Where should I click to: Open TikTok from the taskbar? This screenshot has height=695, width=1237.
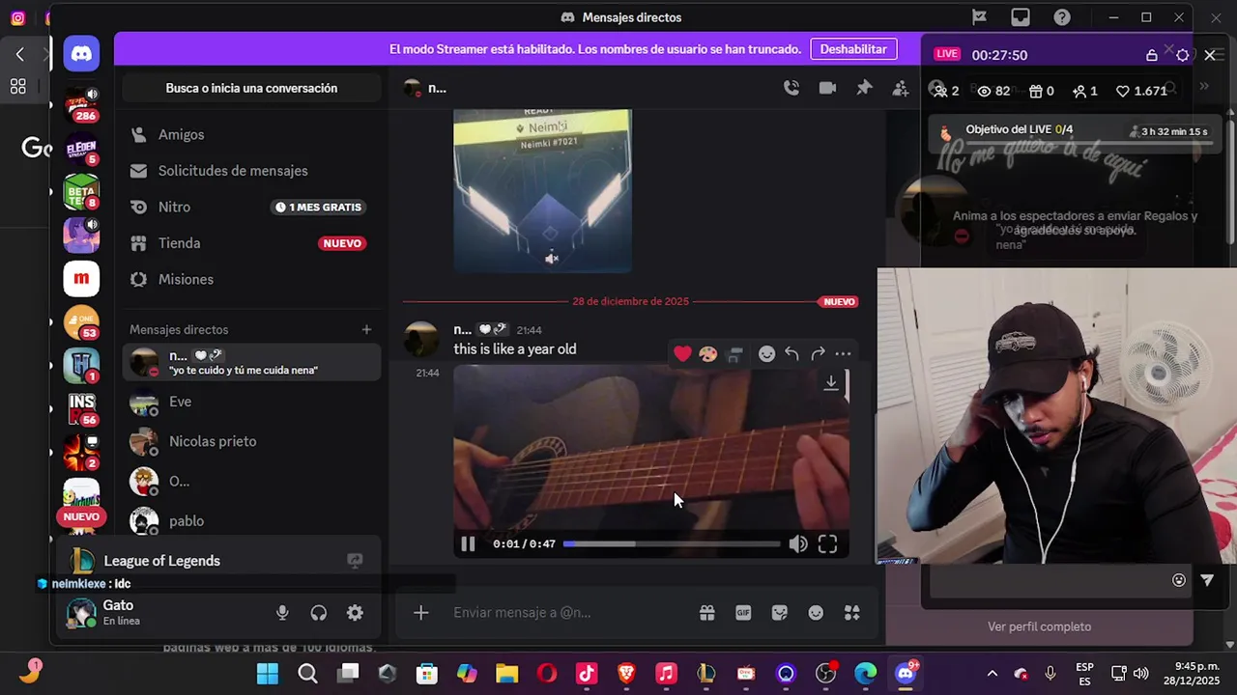tap(587, 674)
